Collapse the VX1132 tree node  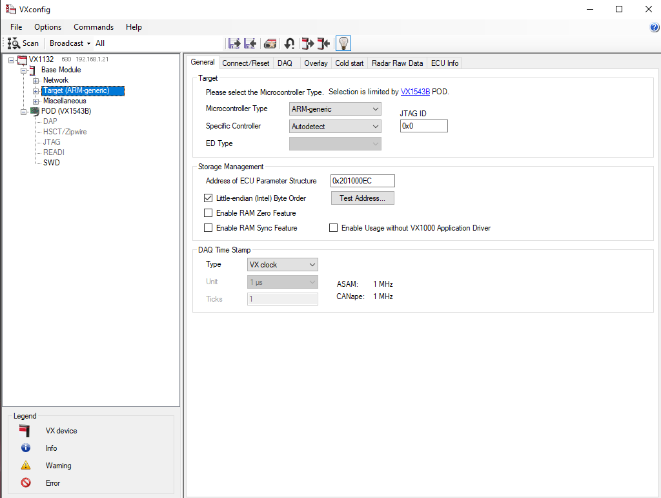click(12, 60)
